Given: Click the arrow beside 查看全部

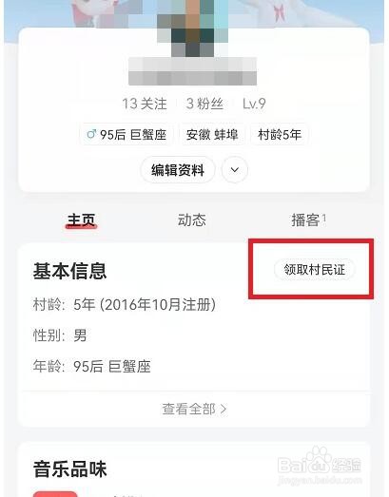Looking at the screenshot, I should tap(224, 409).
